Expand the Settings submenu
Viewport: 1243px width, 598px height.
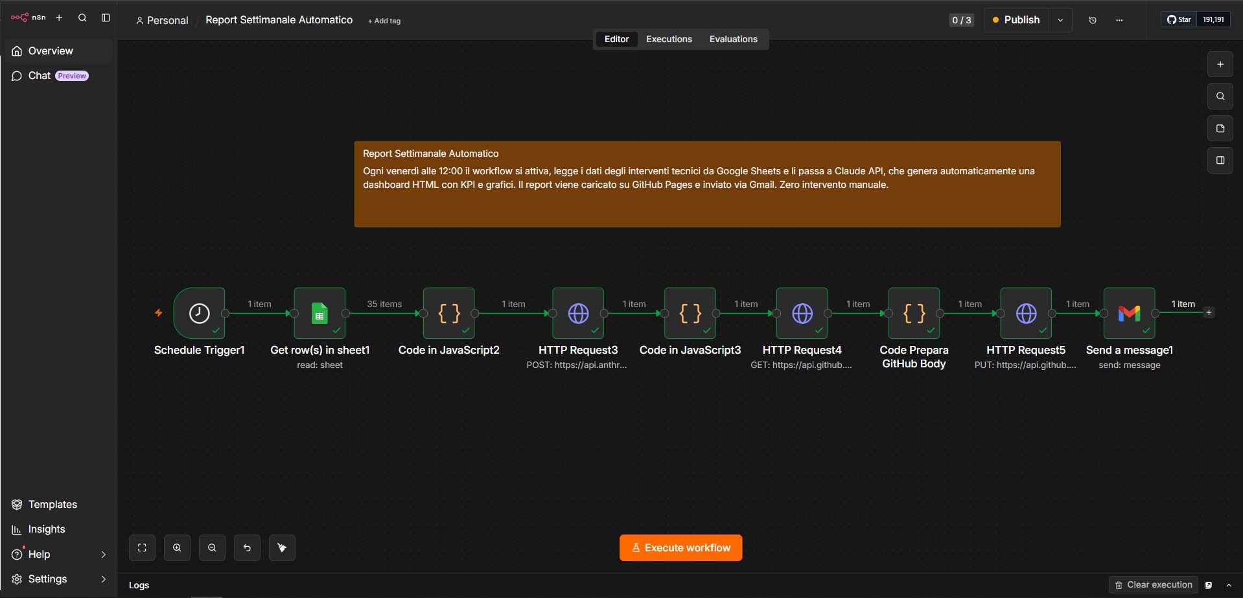tap(103, 579)
